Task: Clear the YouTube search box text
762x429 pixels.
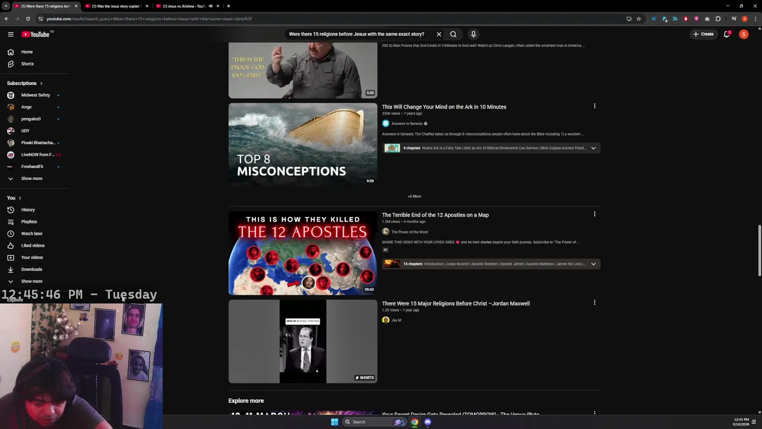Action: point(439,35)
